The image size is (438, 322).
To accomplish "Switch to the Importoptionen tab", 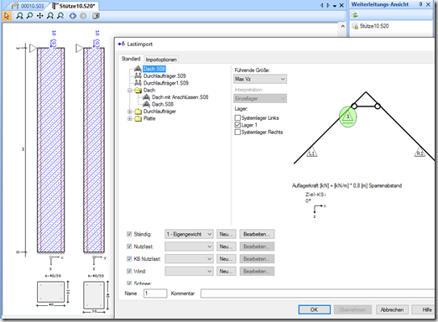I will click(161, 60).
